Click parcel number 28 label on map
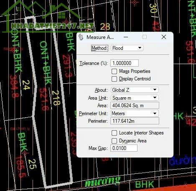This screenshot has width=196, height=191. click(105, 26)
